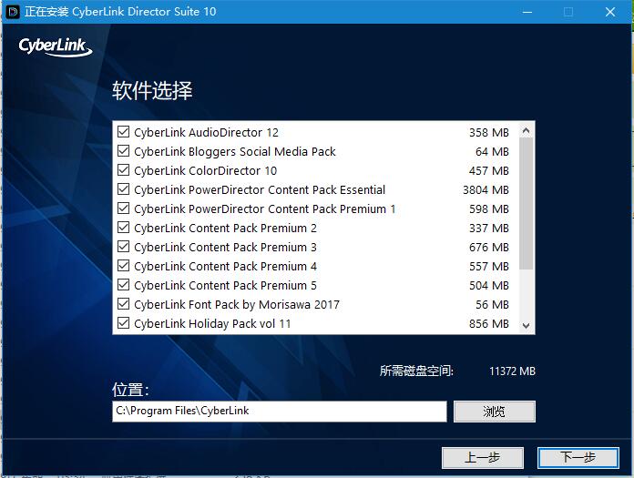634x478 pixels.
Task: Select CyberLink Content Pack Premium 4 label
Action: 225,266
